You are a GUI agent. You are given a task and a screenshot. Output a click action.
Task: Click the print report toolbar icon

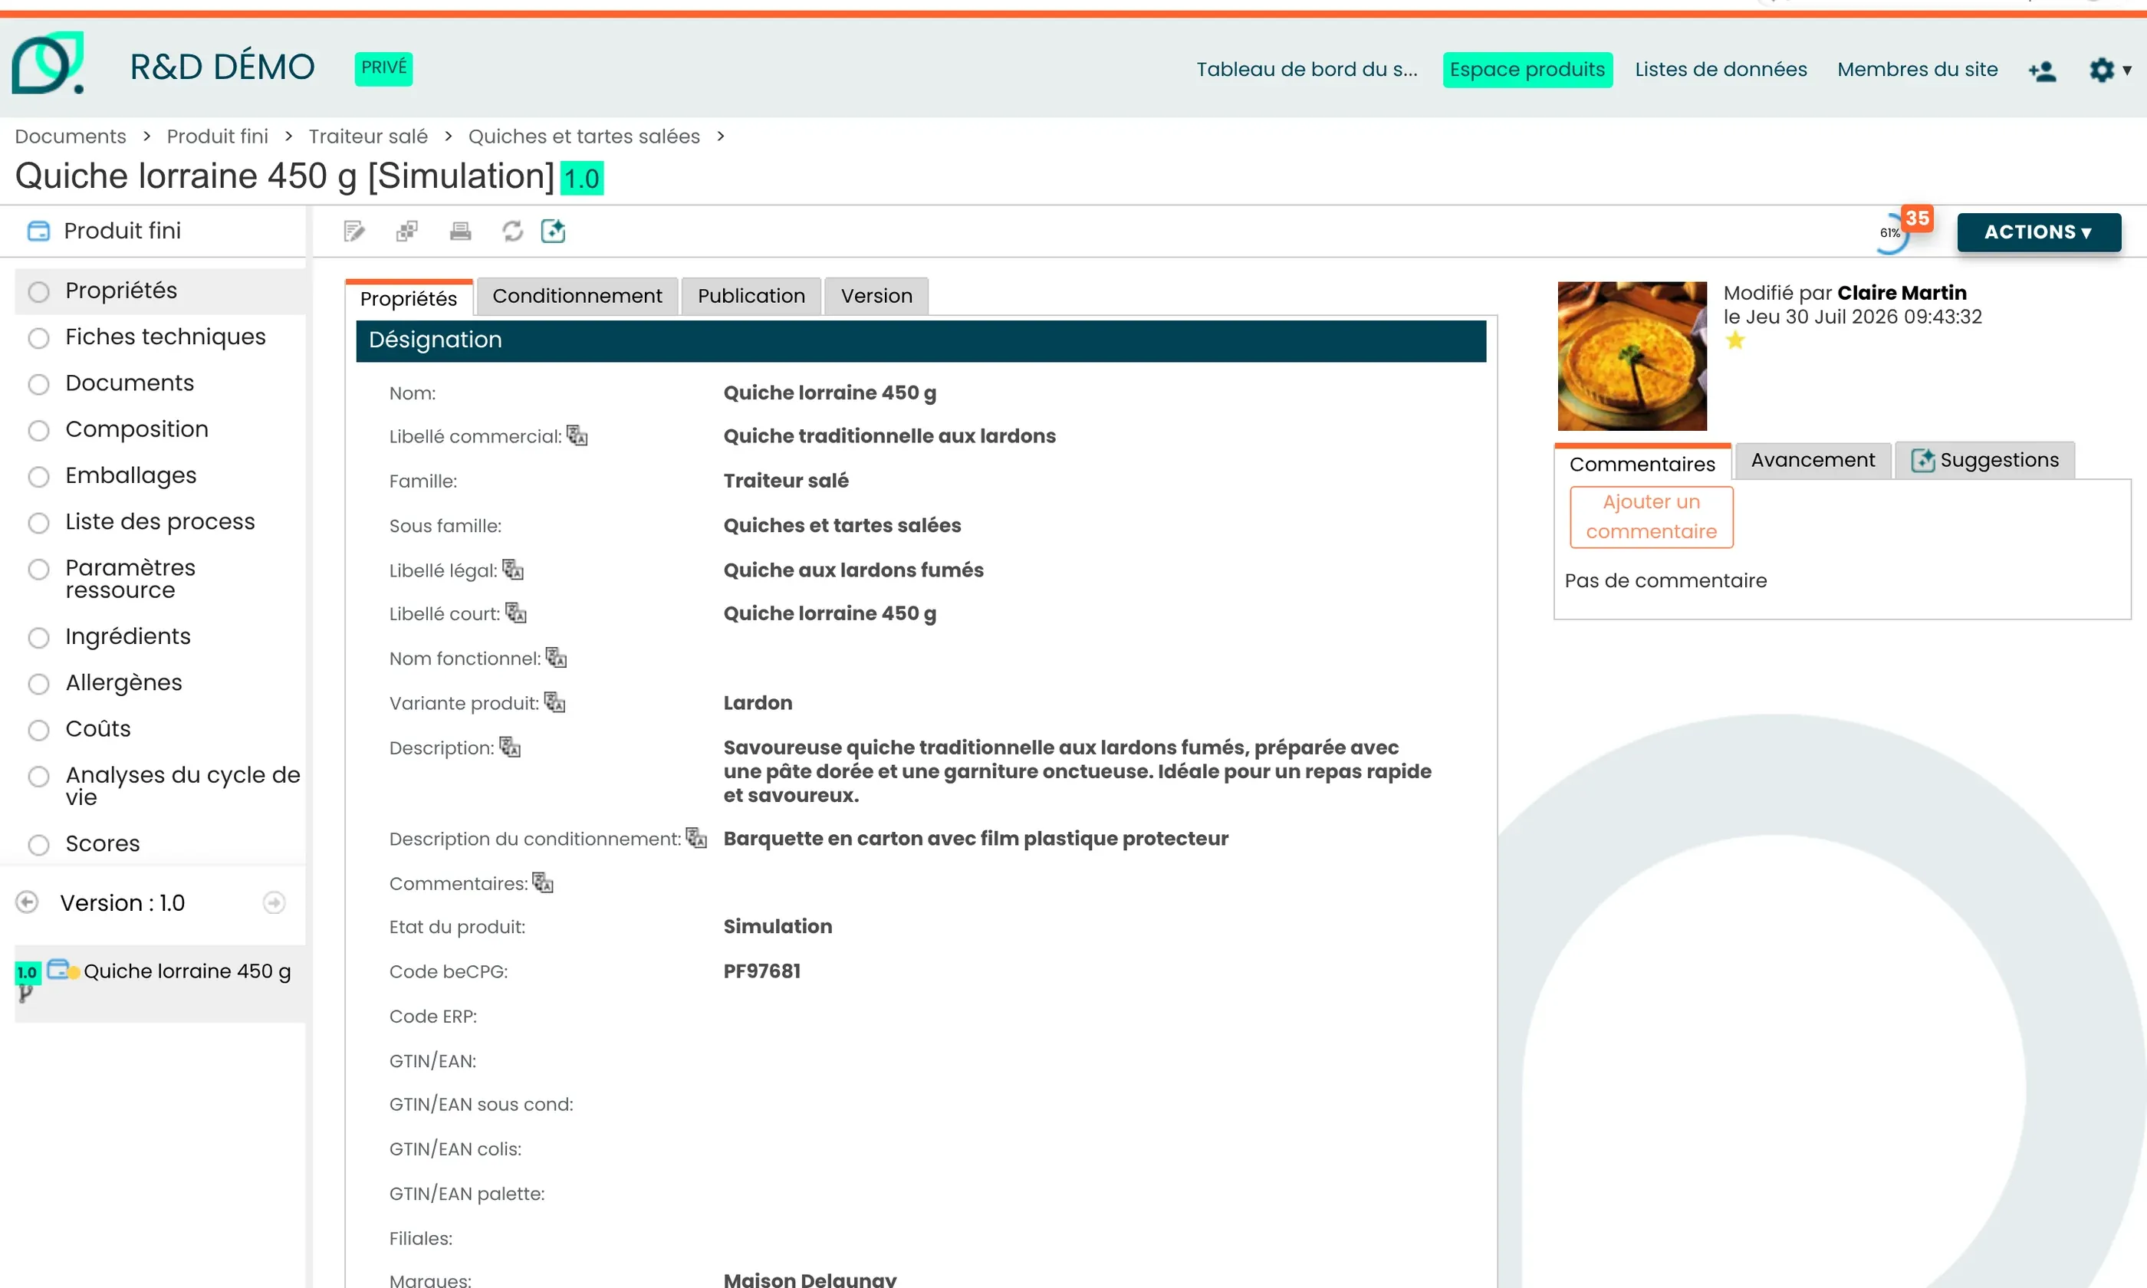(x=460, y=232)
